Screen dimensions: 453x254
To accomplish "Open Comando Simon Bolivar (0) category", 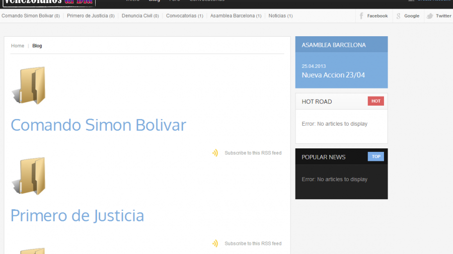I will tap(31, 16).
